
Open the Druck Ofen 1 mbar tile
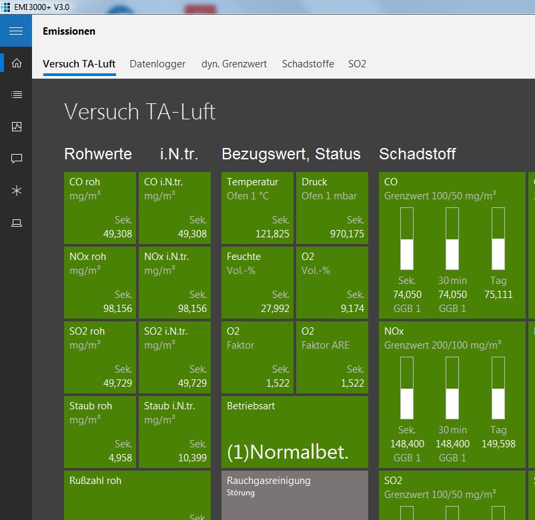point(332,208)
